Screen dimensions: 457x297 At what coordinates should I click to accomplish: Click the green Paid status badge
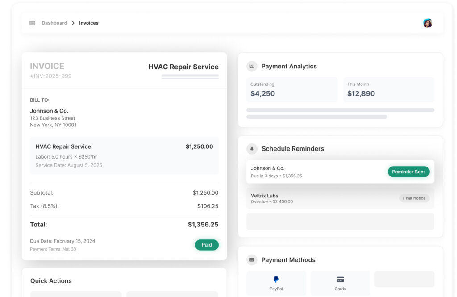point(207,245)
